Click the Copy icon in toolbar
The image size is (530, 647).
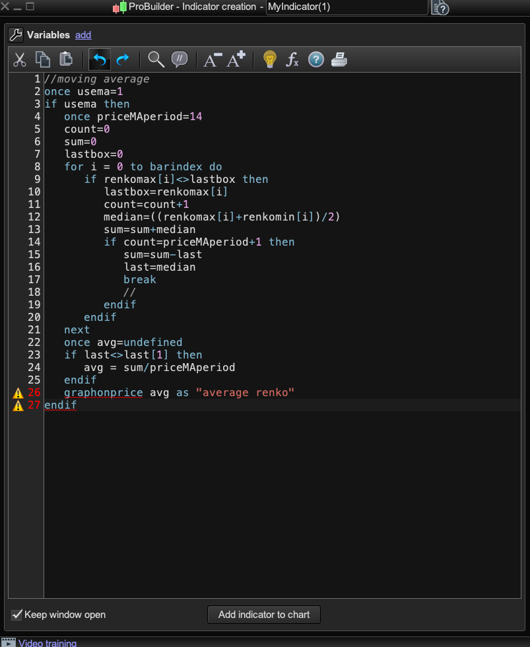coord(43,59)
